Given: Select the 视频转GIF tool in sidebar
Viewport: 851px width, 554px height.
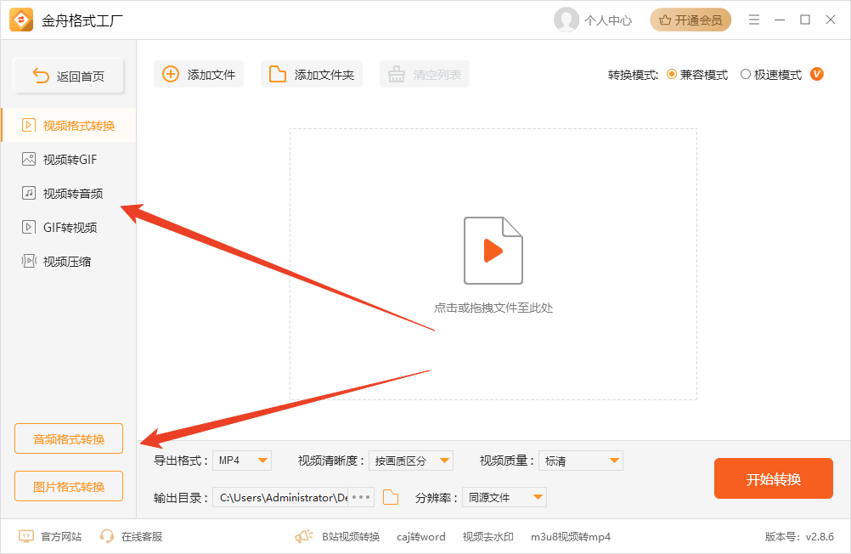Looking at the screenshot, I should pyautogui.click(x=59, y=159).
